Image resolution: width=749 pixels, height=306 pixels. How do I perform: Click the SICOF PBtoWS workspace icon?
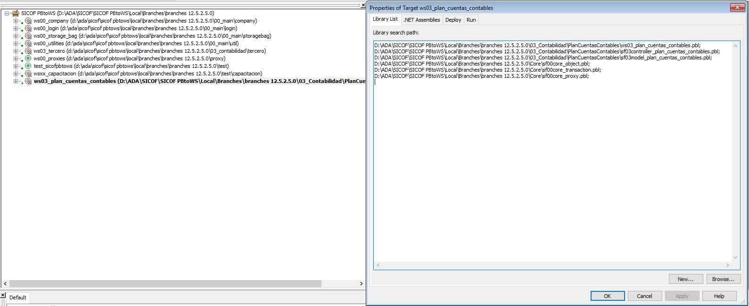pyautogui.click(x=16, y=13)
